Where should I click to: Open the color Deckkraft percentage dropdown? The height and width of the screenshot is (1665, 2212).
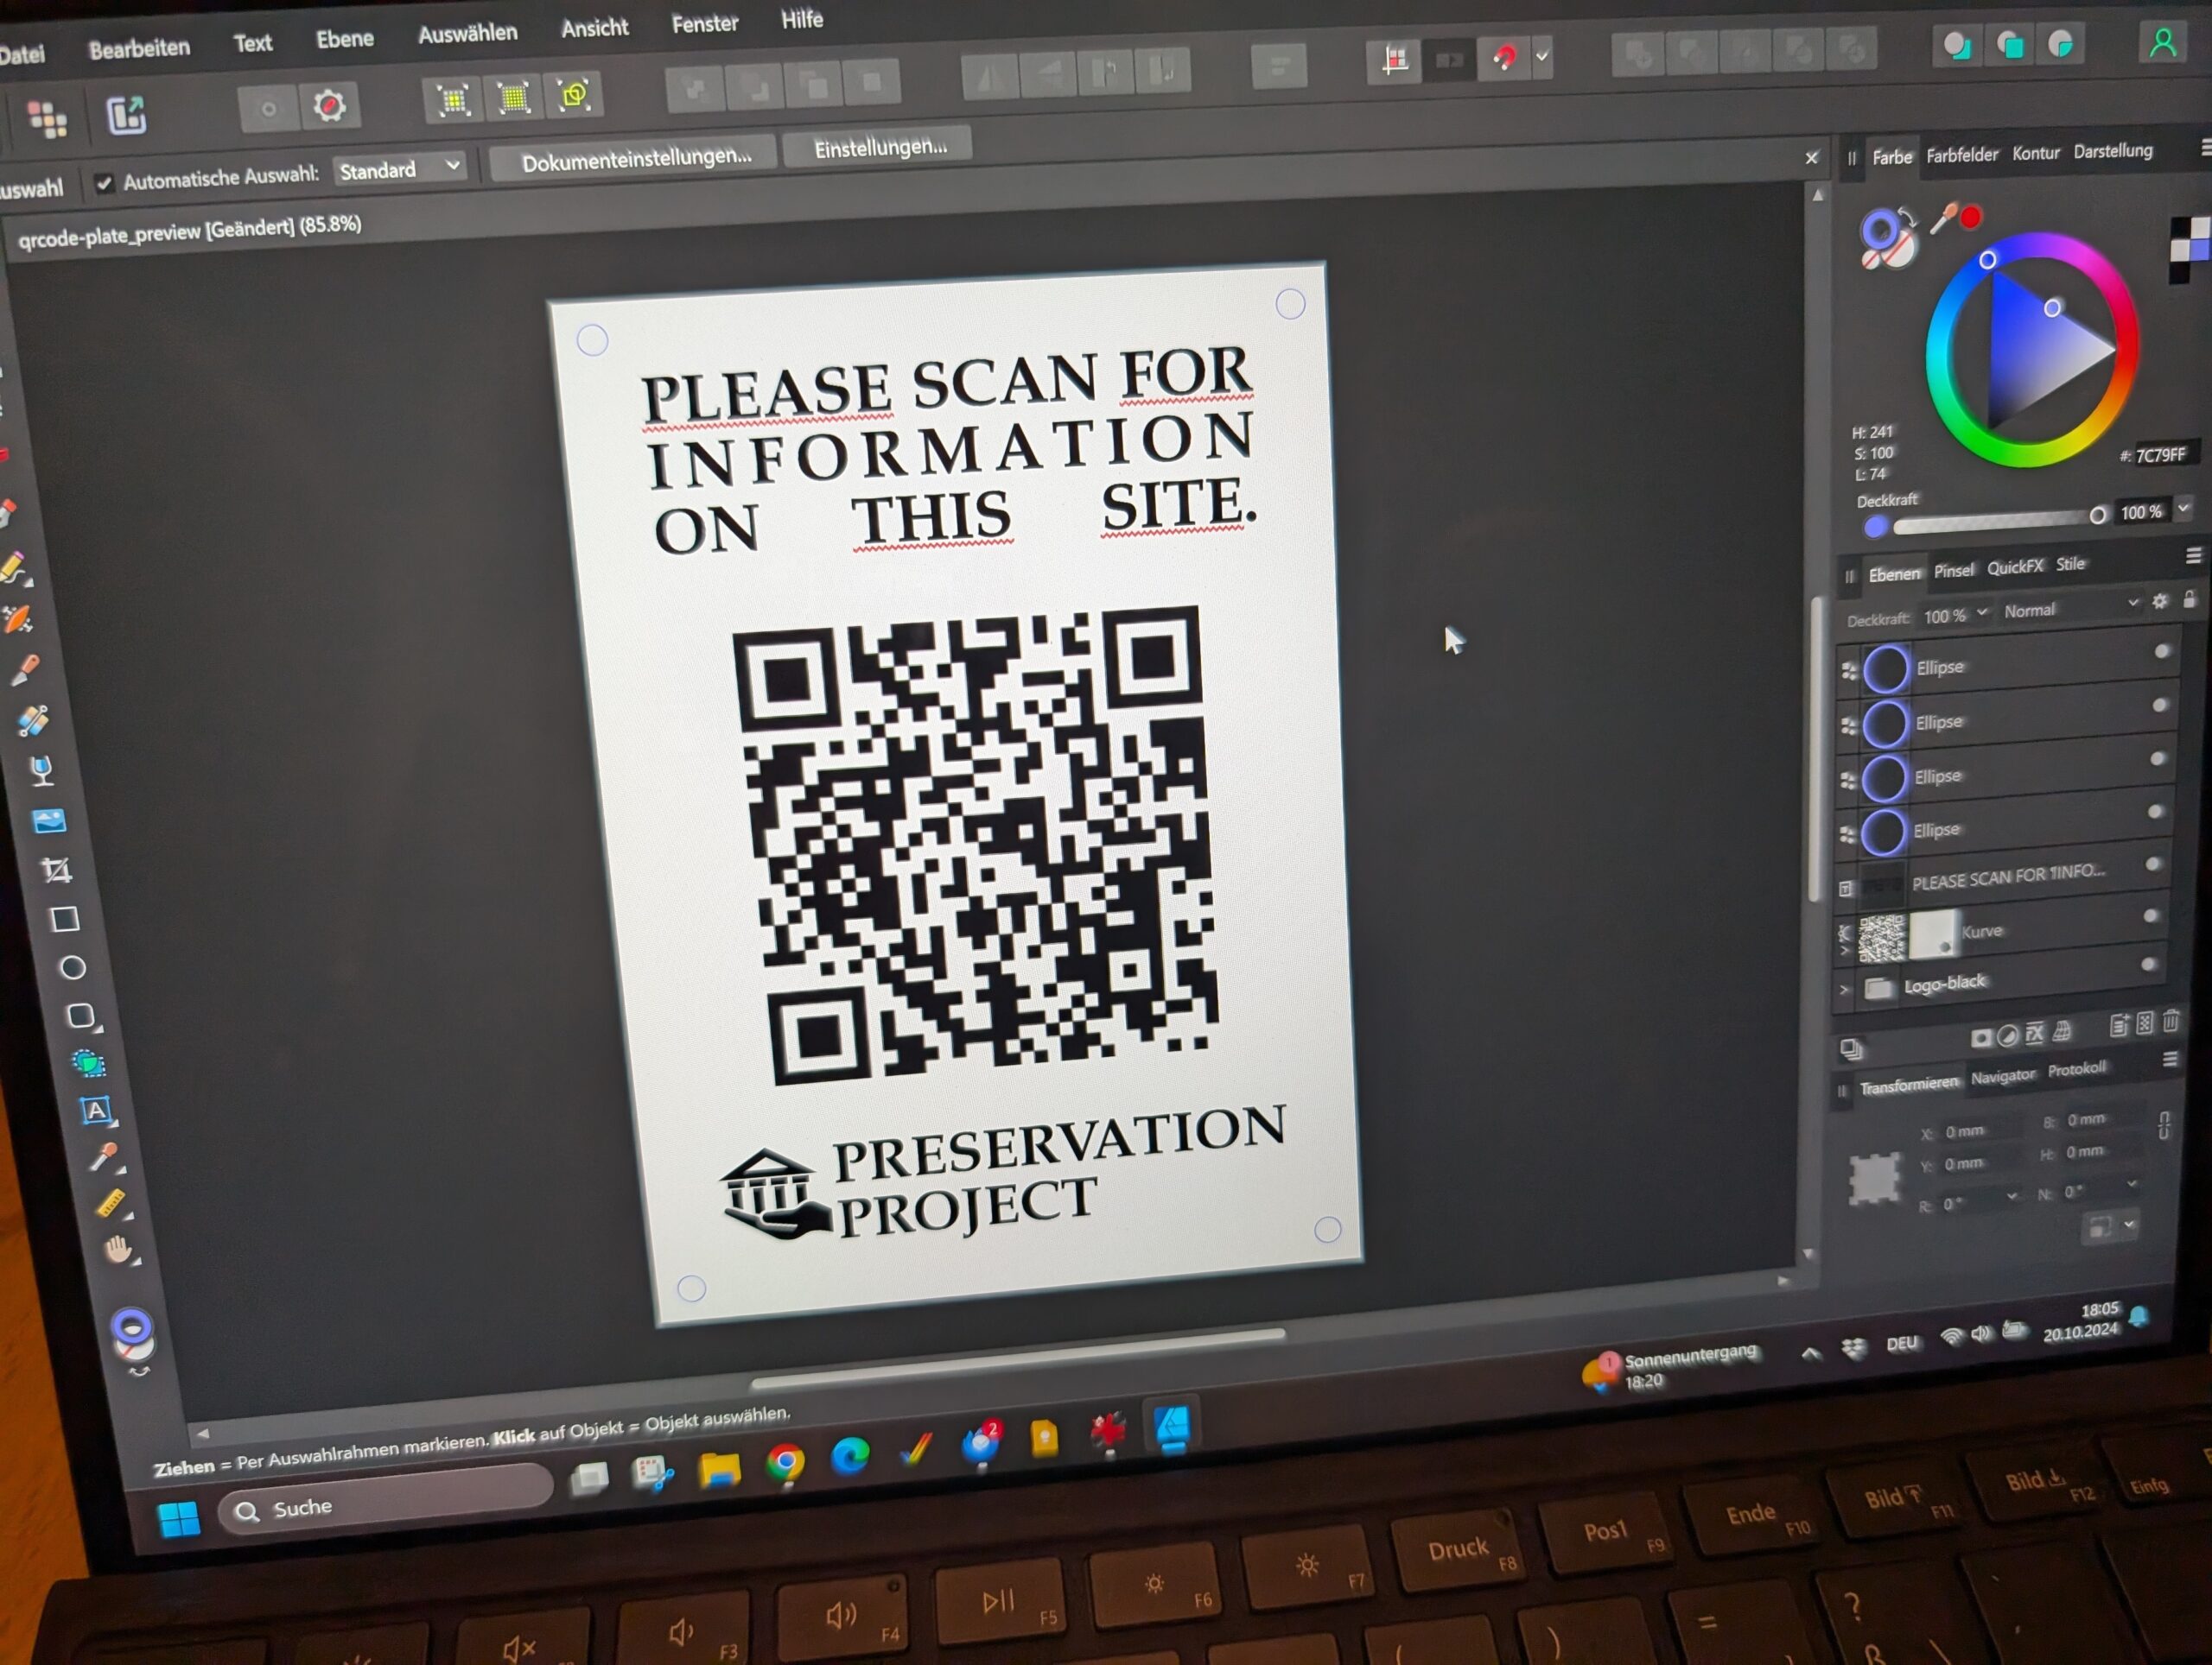point(2184,509)
